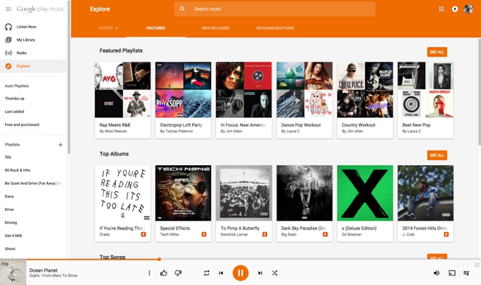Open the cast to device icon
This screenshot has width=481, height=285.
pos(452,273)
